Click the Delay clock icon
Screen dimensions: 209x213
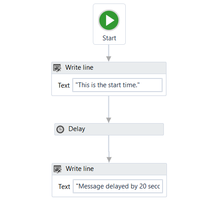(60, 129)
